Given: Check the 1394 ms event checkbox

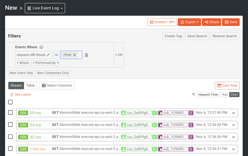Looking at the screenshot, I should tap(11, 149).
